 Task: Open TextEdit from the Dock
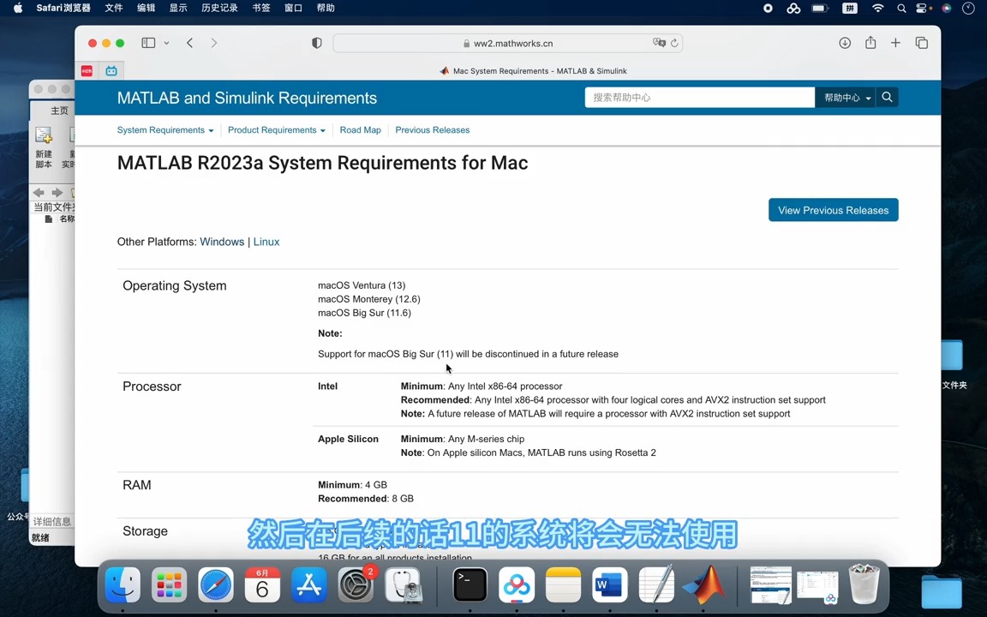(x=656, y=585)
